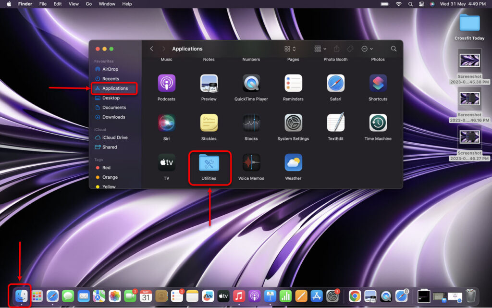Open Freeform from the Dock

tap(208, 296)
